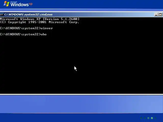Click the prompt line containing 'who'
The image size is (163, 122).
tap(23, 34)
